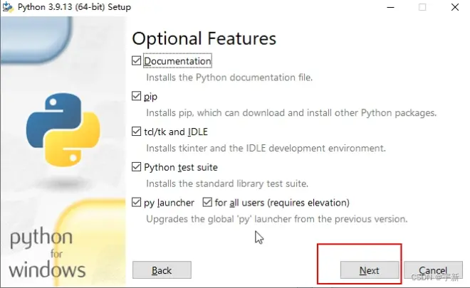470x288 pixels.
Task: Click the 'tcl/tk and IDLE' label text
Action: 176,132
